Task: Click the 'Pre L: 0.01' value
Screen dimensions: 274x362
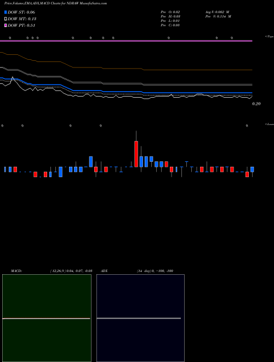Action: pyautogui.click(x=170, y=21)
